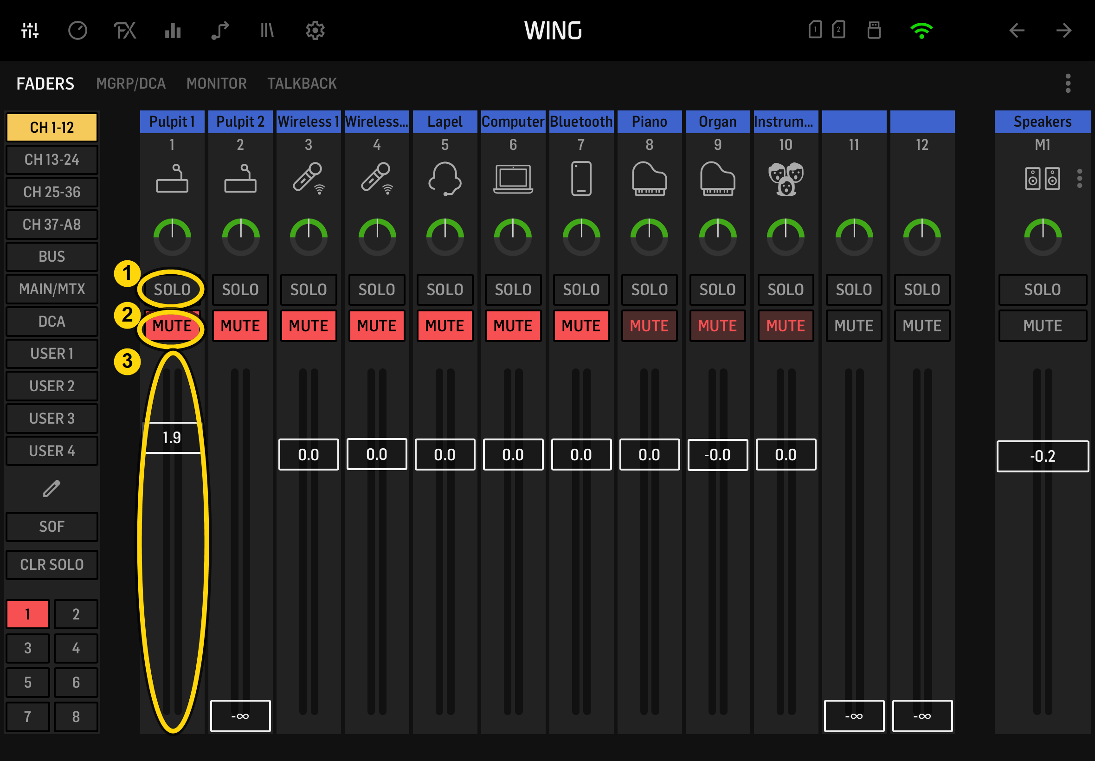Switch to the MONITOR tab

(216, 84)
